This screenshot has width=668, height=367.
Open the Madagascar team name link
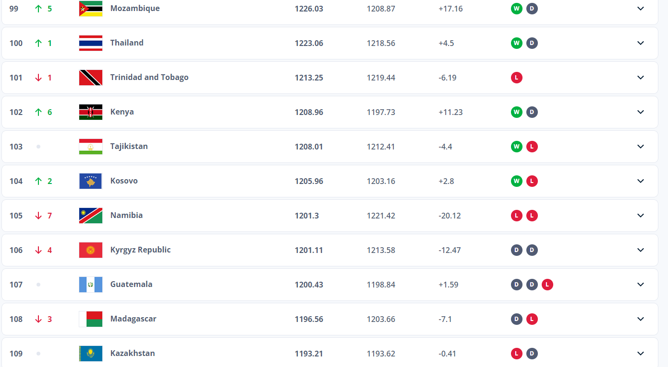(133, 319)
